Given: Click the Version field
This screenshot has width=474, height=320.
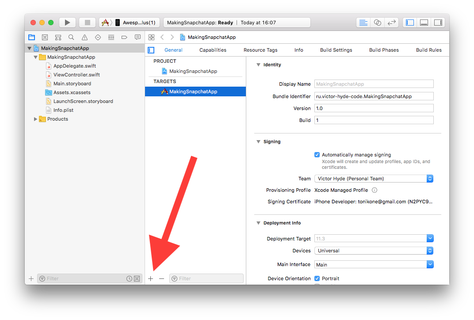Looking at the screenshot, I should [x=374, y=108].
